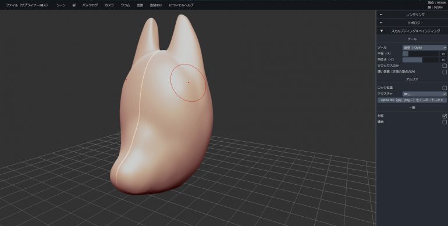Viewport: 448px width, 226px height.
Task: Click the intensity numeric value field
Action: pyautogui.click(x=443, y=60)
